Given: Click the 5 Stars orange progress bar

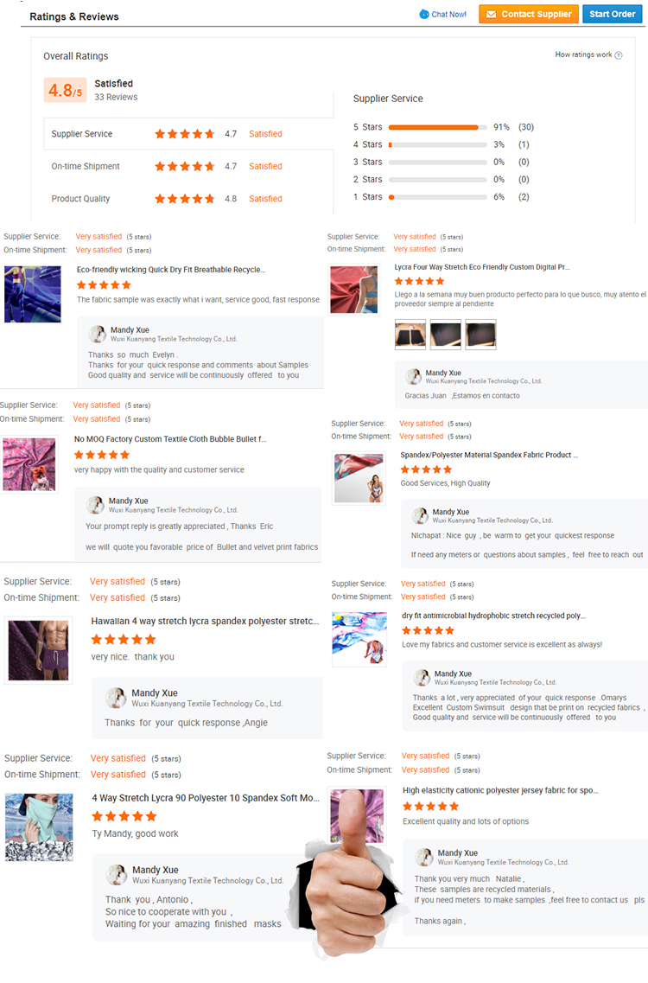Looking at the screenshot, I should click(x=434, y=127).
